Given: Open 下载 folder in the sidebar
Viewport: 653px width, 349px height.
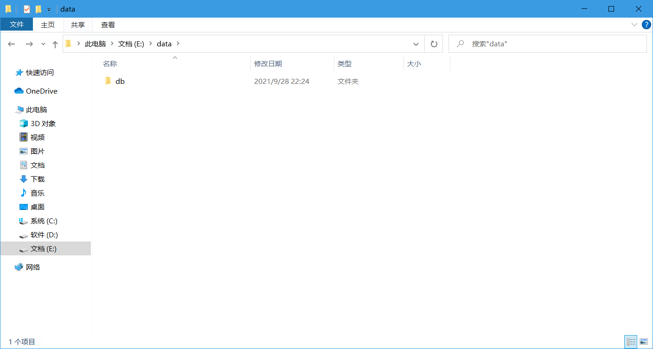Looking at the screenshot, I should click(38, 179).
